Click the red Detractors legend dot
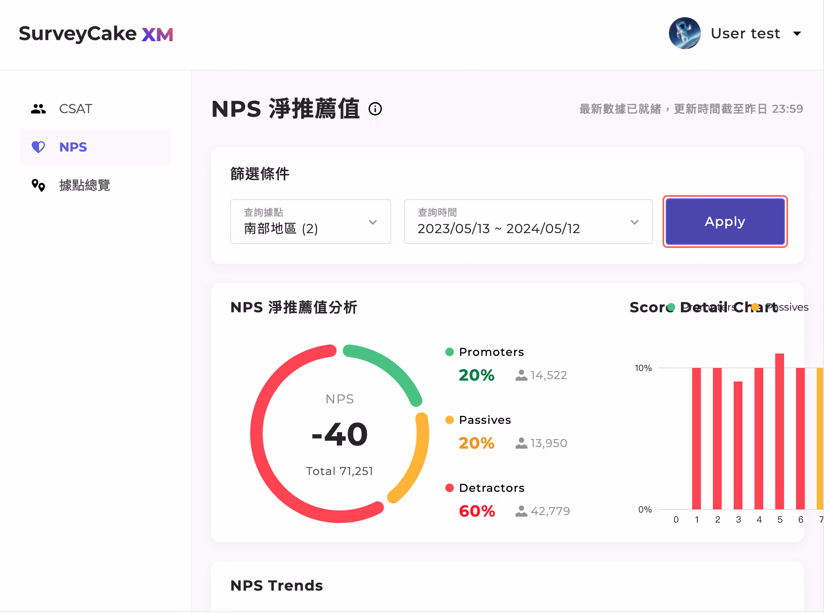 click(x=450, y=488)
